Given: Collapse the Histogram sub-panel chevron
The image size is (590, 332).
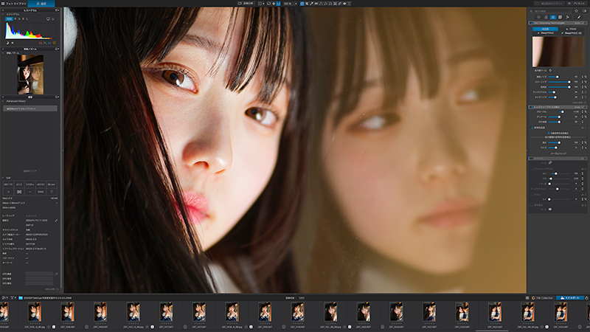Looking at the screenshot, I should point(3,14).
